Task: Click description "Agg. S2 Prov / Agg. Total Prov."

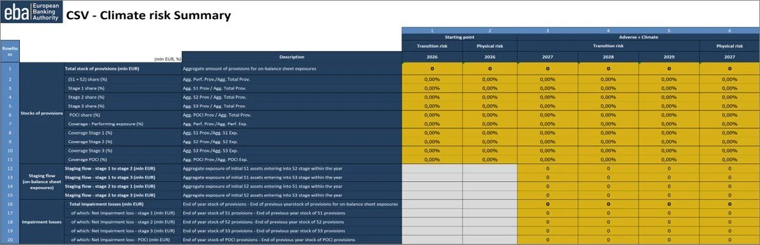Action: [x=214, y=97]
